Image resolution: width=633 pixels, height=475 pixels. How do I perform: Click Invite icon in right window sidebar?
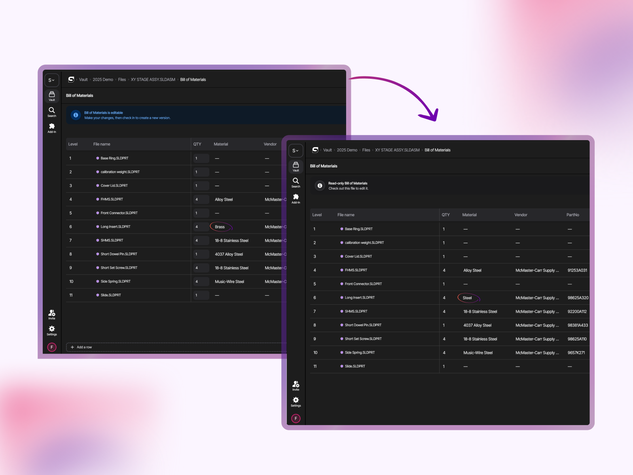296,386
